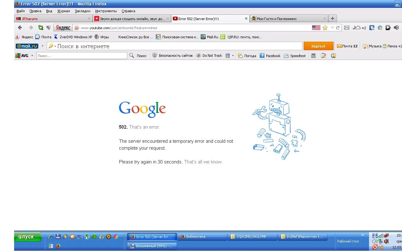This screenshot has height=251, width=402.
Task: Open the Игры bookmark
Action: [102, 37]
